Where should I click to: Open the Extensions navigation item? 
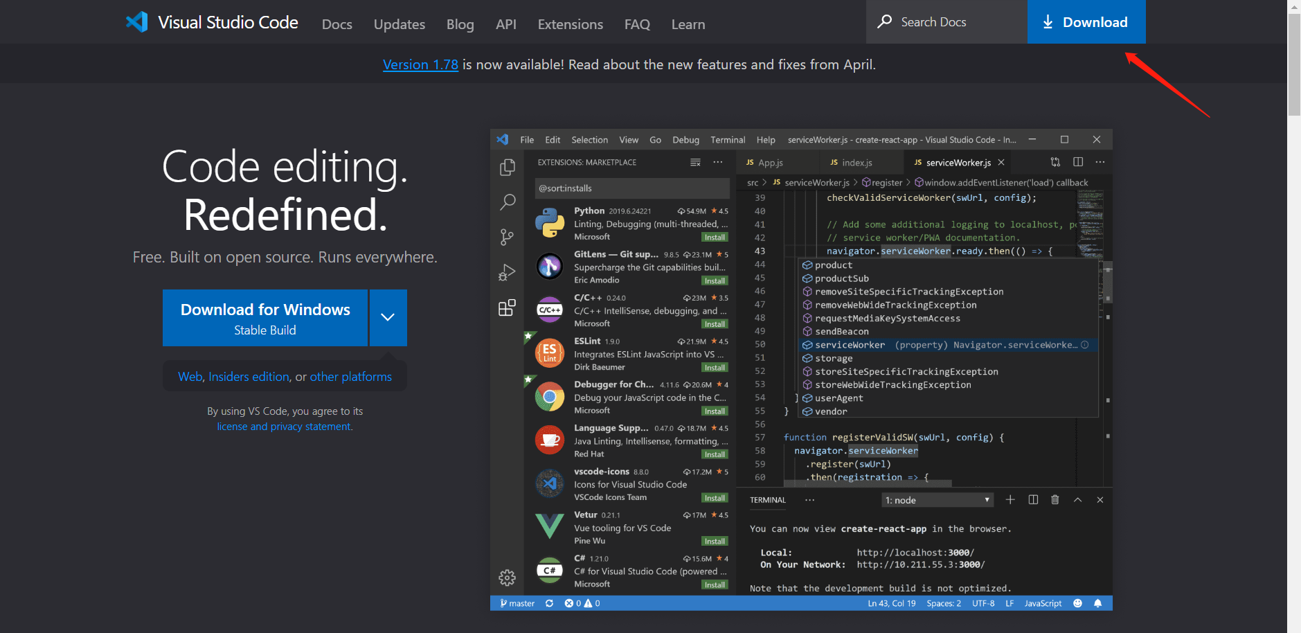point(571,24)
